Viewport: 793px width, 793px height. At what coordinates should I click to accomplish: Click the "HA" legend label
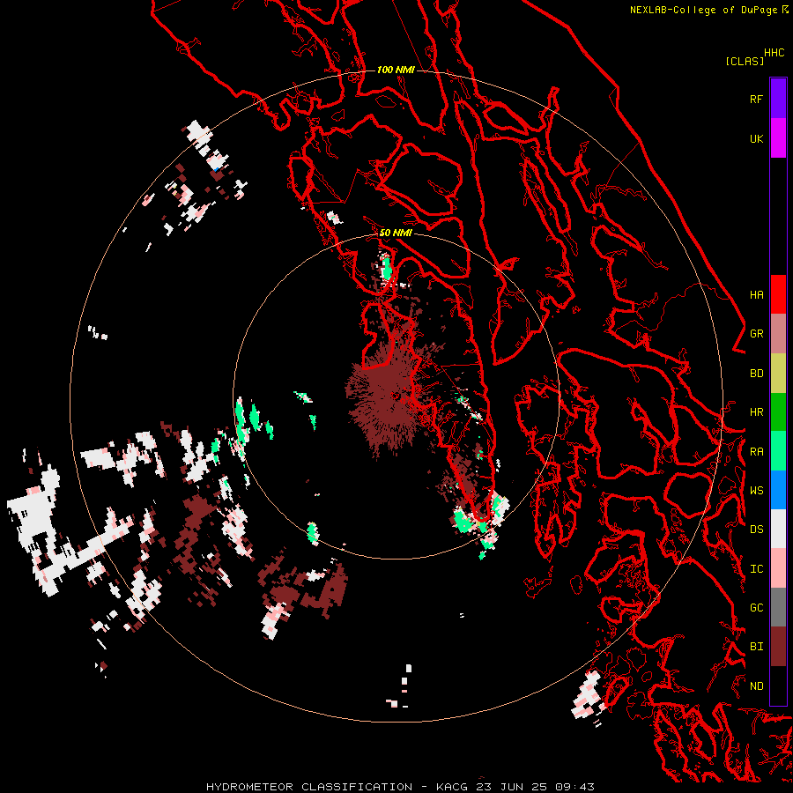coord(756,295)
